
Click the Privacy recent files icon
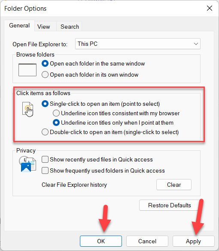[x=27, y=164]
